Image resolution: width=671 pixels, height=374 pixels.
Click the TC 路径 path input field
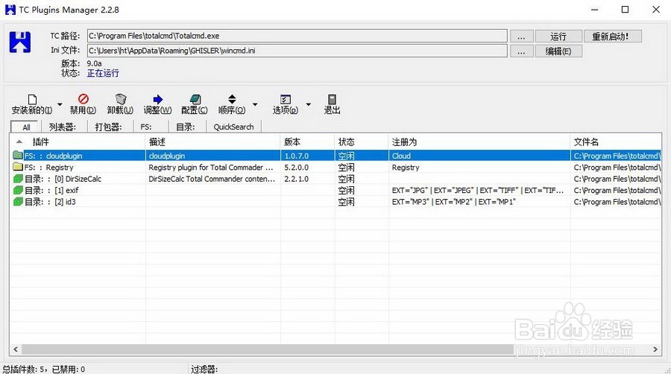(297, 36)
